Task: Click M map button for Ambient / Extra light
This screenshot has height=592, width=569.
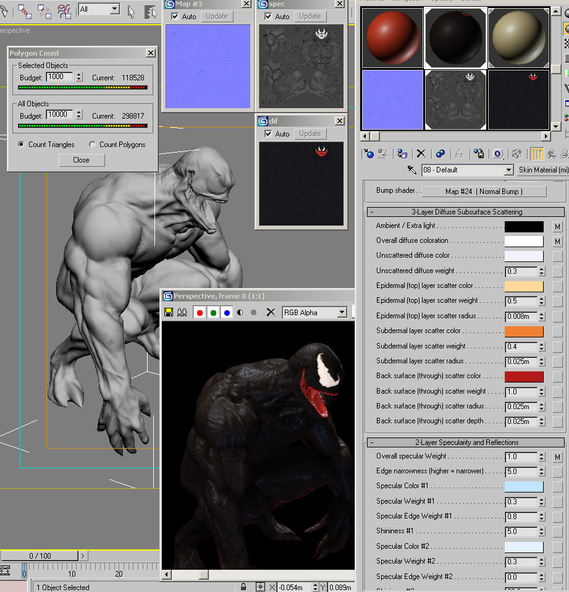Action: 557,227
